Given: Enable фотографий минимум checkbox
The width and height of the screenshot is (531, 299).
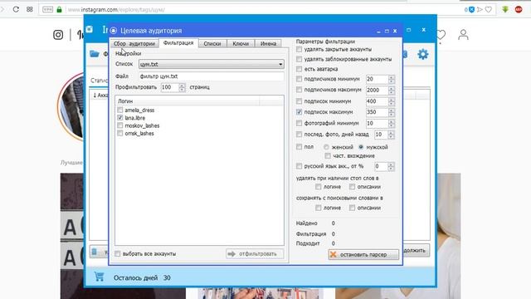Looking at the screenshot, I should 299,123.
